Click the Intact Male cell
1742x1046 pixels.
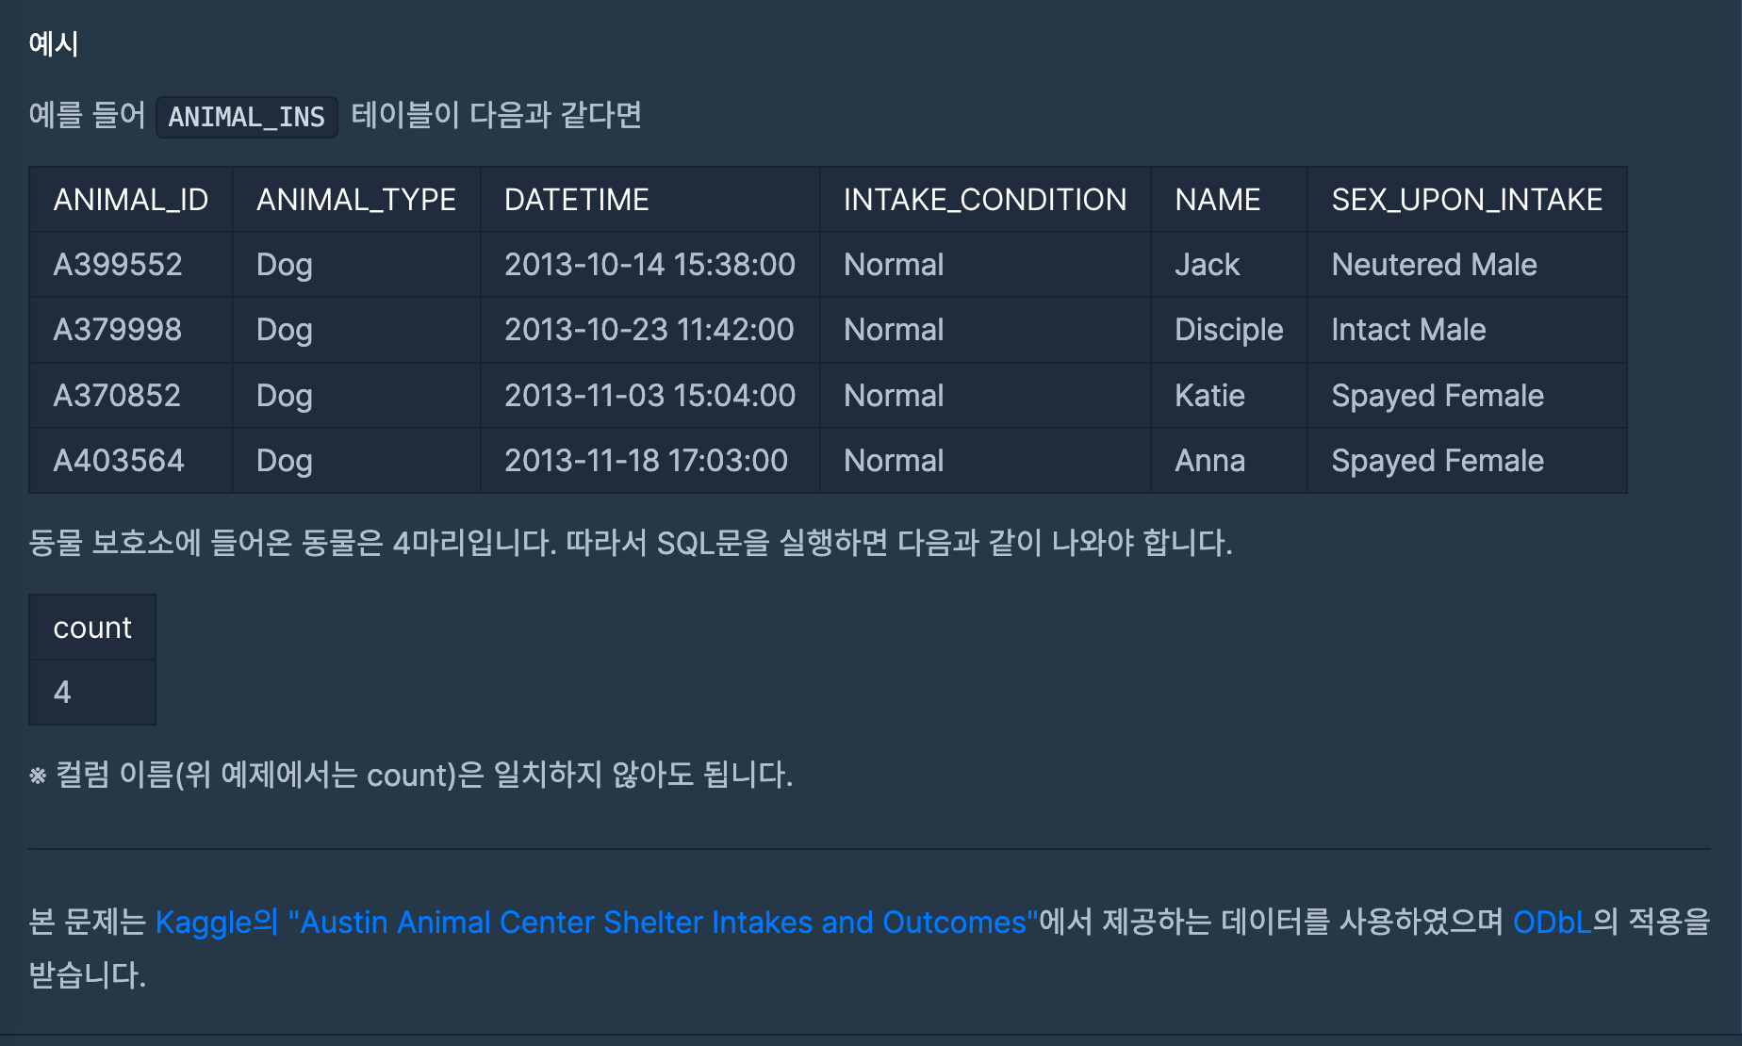(1408, 330)
